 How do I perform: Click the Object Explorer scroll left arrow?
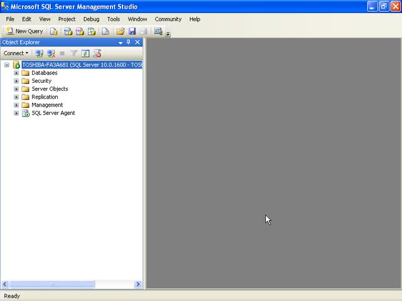(5, 284)
